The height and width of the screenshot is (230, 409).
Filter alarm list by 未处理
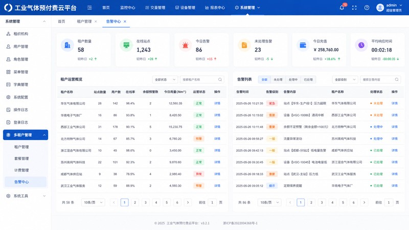pyautogui.click(x=278, y=80)
